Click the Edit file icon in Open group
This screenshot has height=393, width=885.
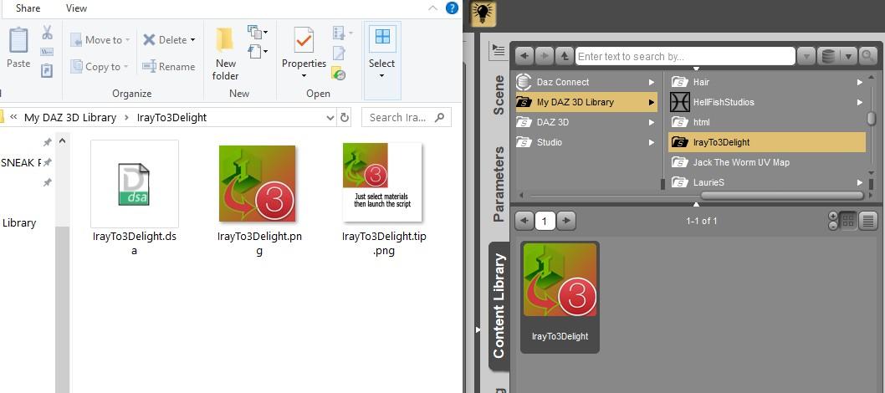[x=339, y=53]
